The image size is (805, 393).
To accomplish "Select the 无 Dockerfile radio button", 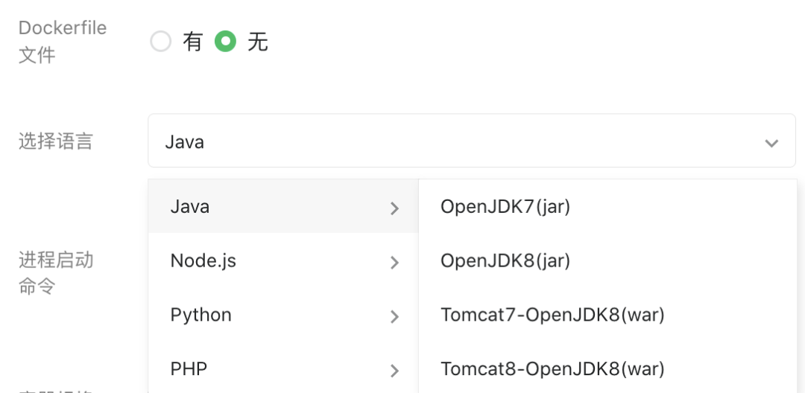I will 225,42.
